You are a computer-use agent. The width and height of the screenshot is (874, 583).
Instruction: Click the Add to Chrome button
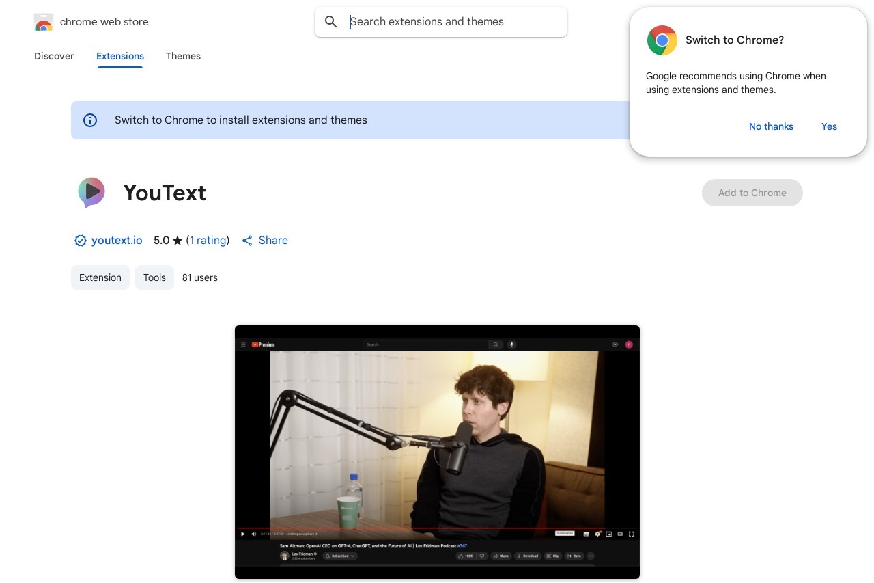(x=752, y=193)
